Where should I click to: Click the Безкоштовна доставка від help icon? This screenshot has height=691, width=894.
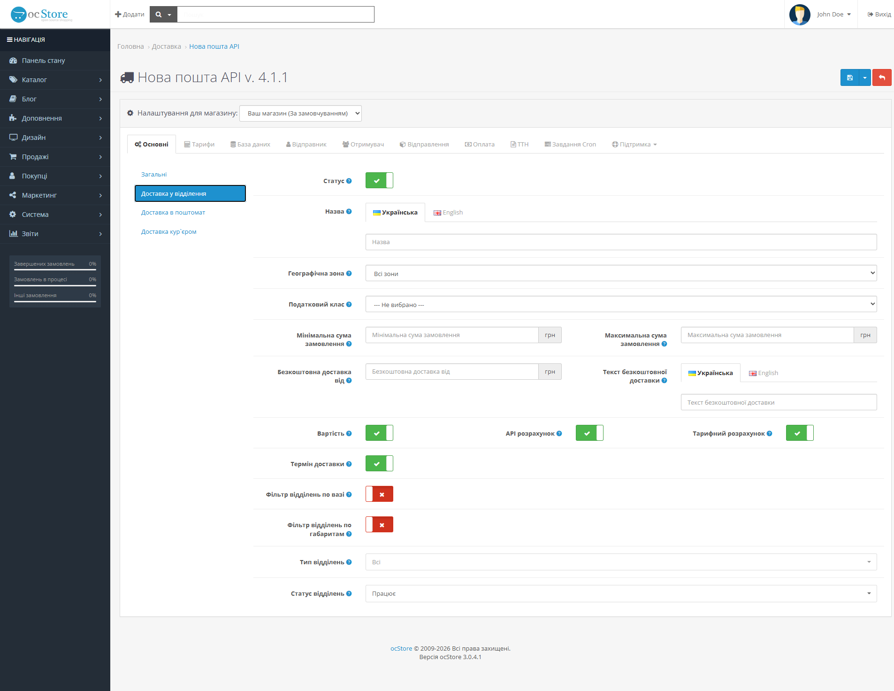point(349,380)
